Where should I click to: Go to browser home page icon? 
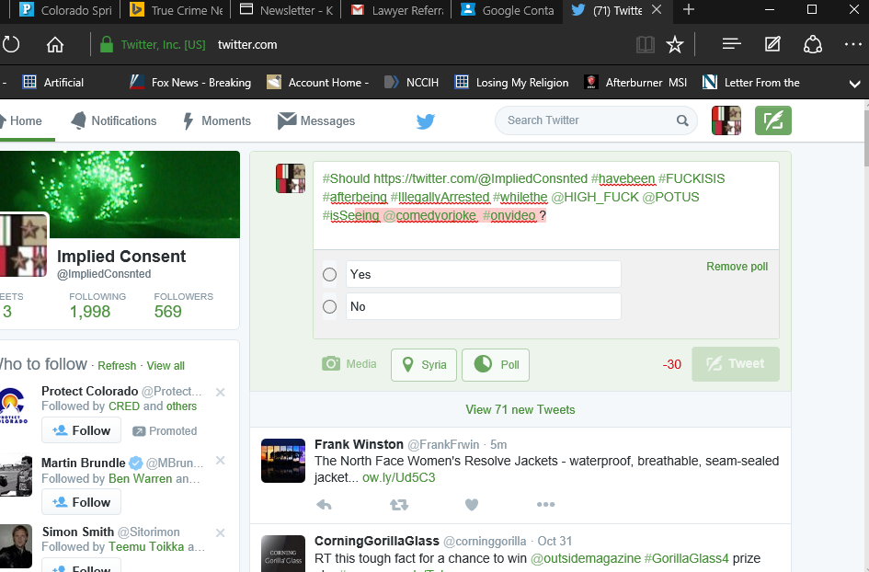point(55,44)
